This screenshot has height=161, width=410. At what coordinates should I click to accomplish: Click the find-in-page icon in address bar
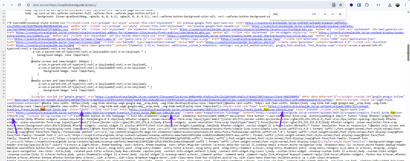(334, 5)
